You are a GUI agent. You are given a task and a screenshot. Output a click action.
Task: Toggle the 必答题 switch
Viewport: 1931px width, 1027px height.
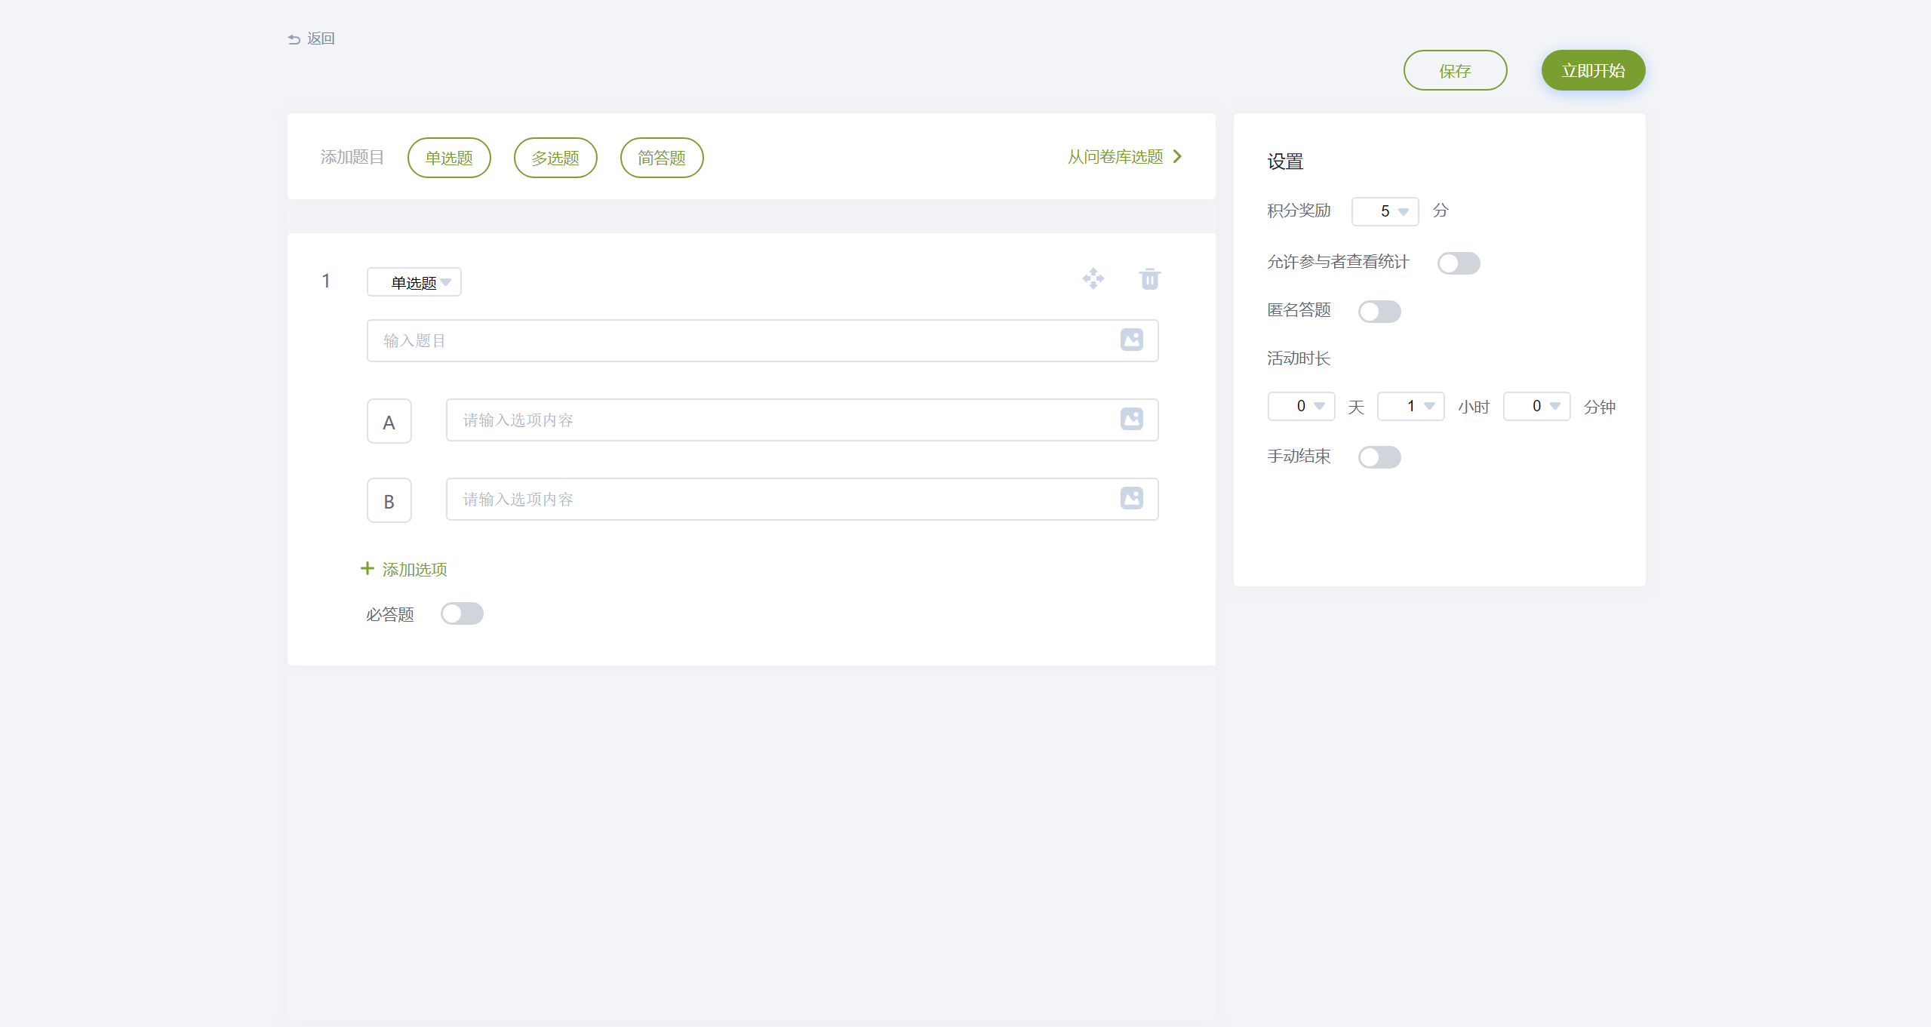[x=462, y=613]
